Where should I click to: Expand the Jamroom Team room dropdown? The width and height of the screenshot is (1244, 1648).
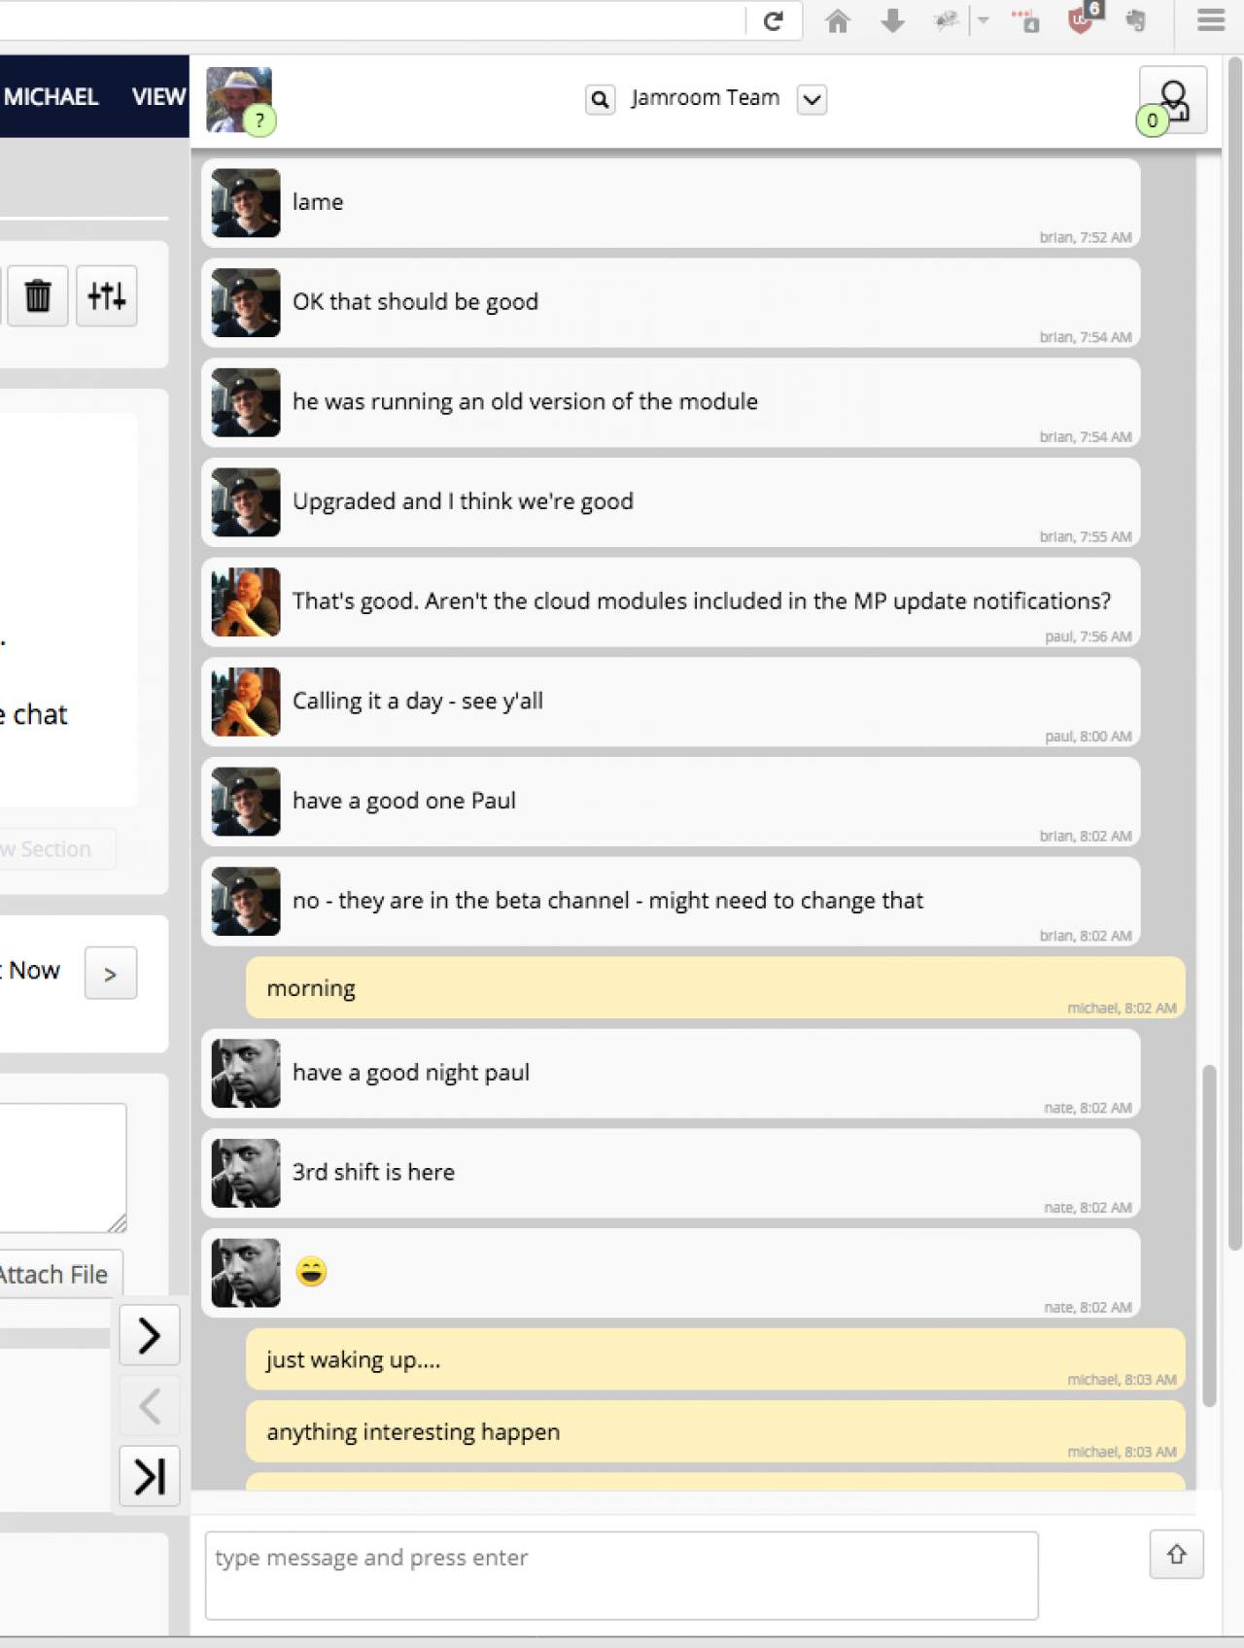tap(812, 99)
